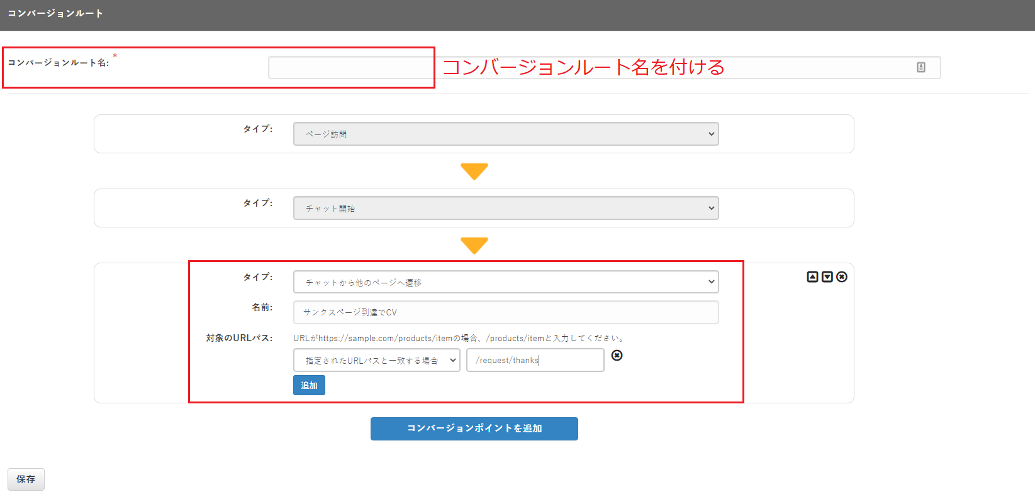Click the 名前 field with サンクスページ到達でCV
The width and height of the screenshot is (1035, 497).
(x=506, y=312)
